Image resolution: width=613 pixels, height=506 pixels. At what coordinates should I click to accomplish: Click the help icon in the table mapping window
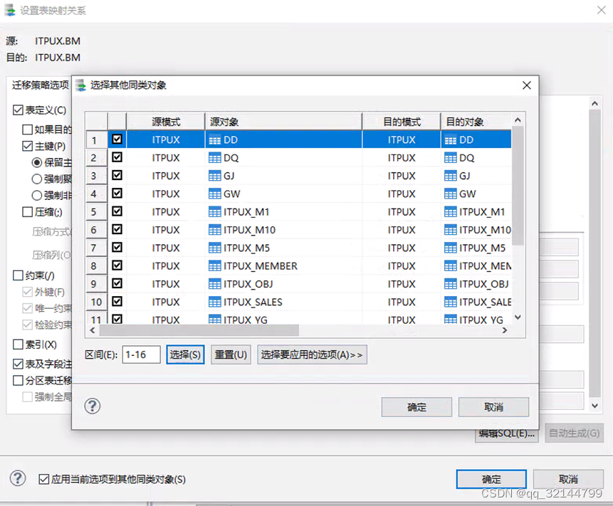click(18, 478)
